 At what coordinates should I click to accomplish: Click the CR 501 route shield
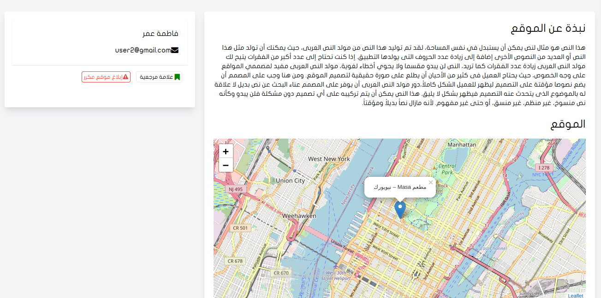click(x=240, y=228)
